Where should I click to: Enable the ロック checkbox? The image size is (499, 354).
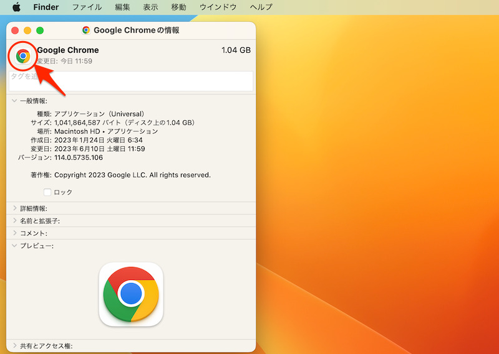click(x=47, y=192)
